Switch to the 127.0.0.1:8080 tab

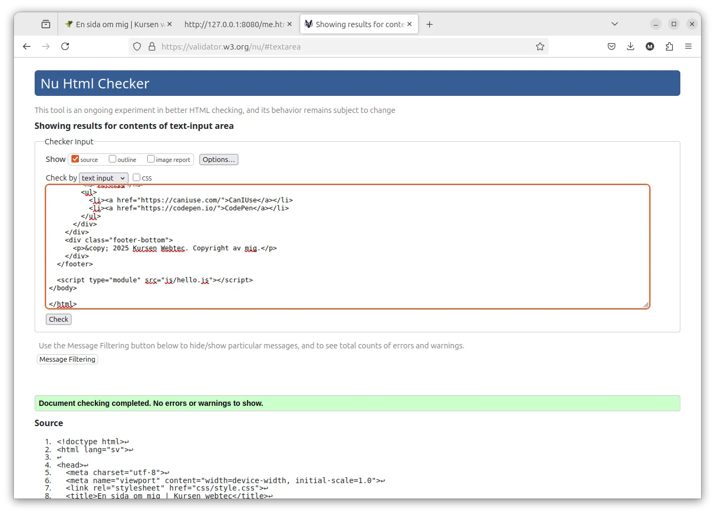(x=238, y=24)
